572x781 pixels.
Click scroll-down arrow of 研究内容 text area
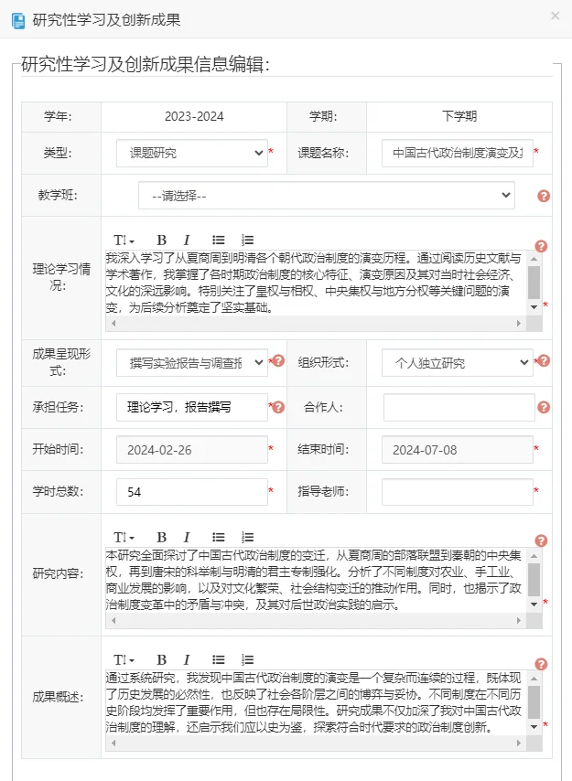pos(534,604)
